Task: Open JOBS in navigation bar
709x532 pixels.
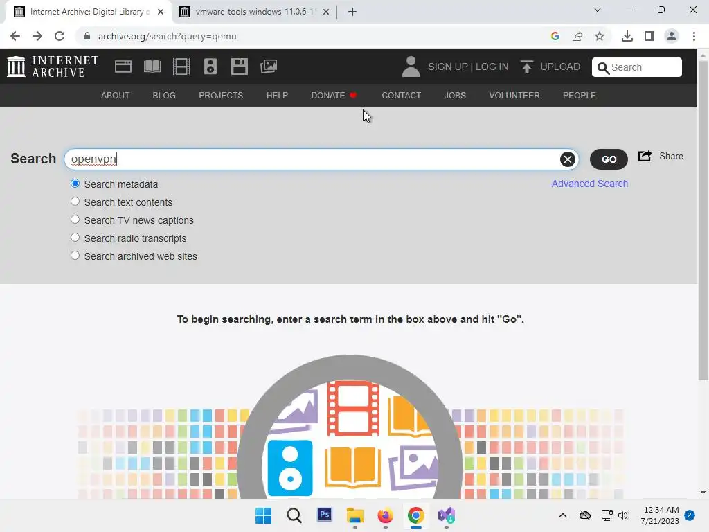Action: [x=455, y=96]
